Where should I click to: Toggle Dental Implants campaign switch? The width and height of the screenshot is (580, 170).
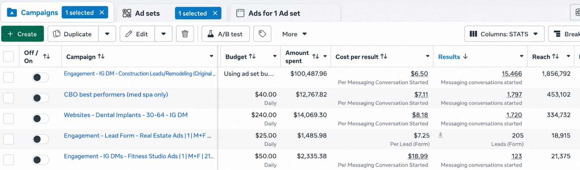click(x=41, y=119)
